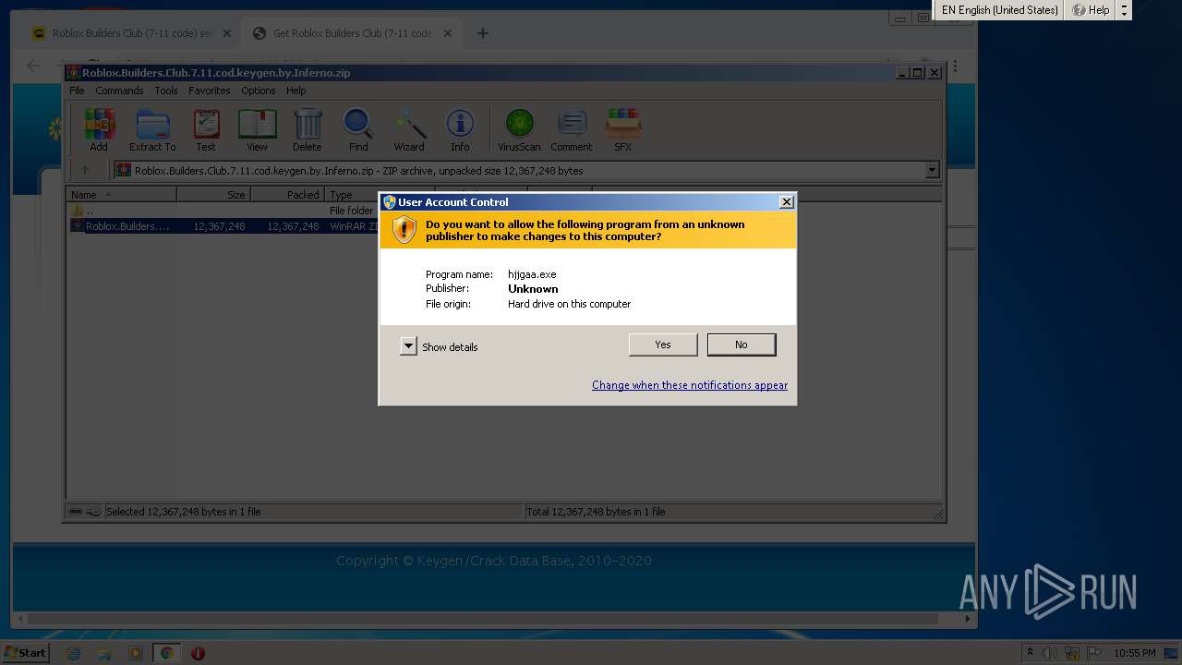Click the disk icon in WinRAR status bar

(x=76, y=512)
